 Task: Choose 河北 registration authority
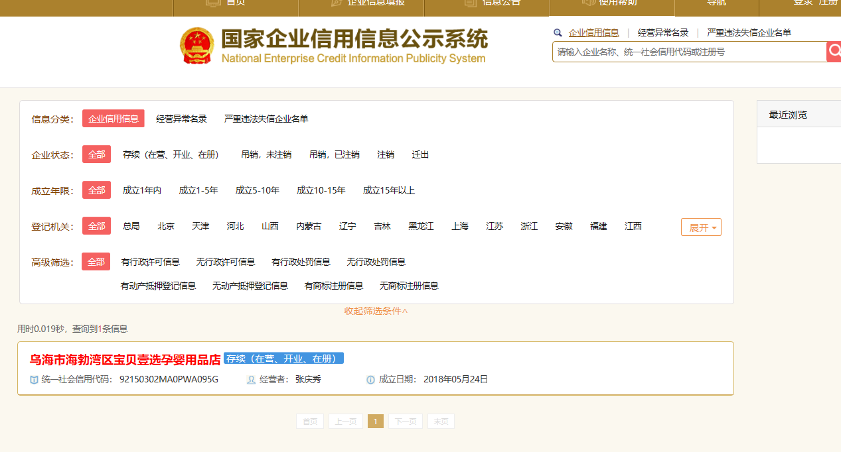(x=235, y=226)
